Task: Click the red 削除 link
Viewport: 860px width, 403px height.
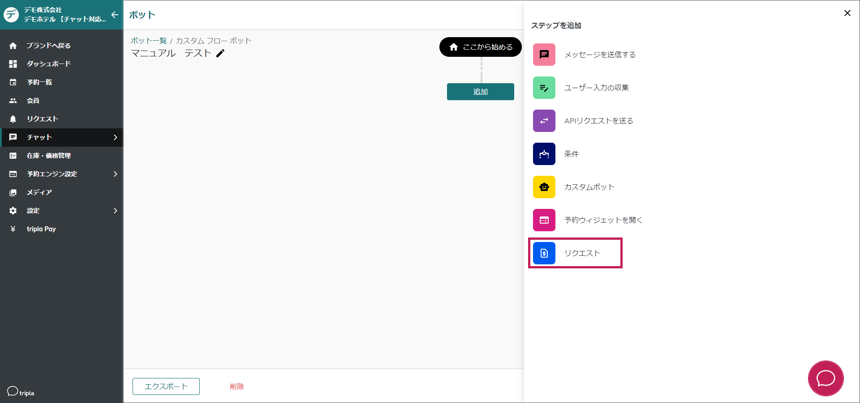Action: click(236, 386)
